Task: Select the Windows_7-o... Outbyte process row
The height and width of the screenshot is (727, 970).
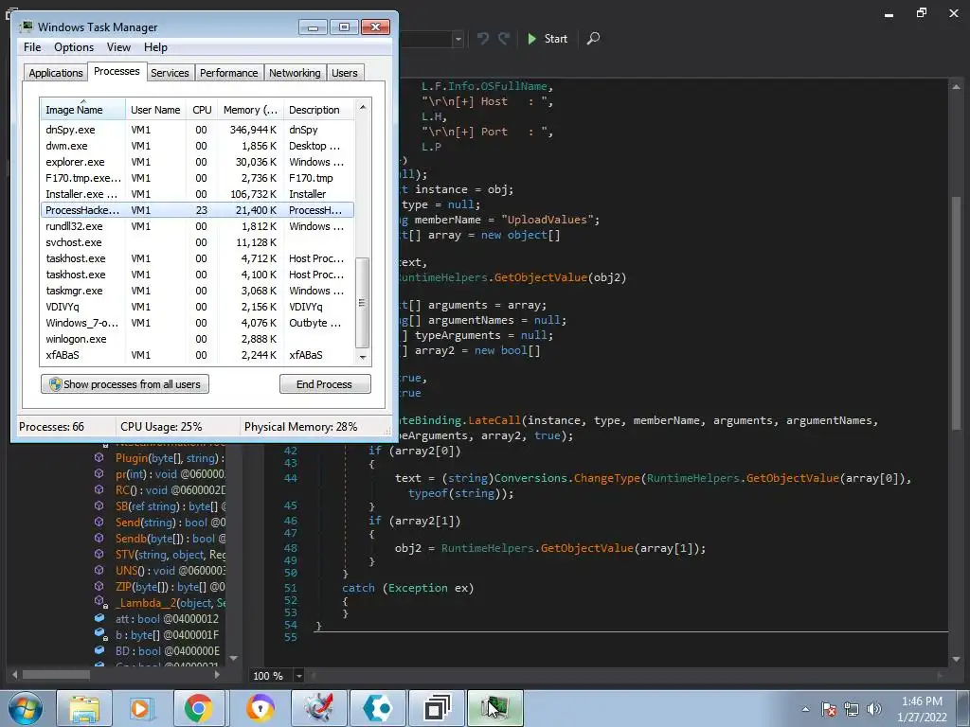Action: 197,323
